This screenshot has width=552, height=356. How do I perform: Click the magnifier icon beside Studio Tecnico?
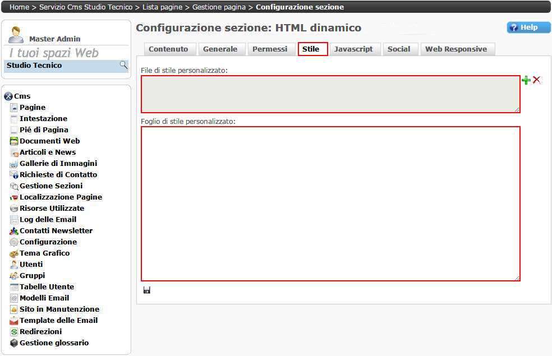(123, 66)
